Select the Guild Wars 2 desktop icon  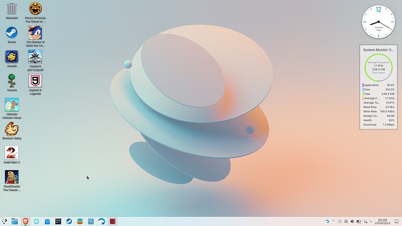click(12, 155)
